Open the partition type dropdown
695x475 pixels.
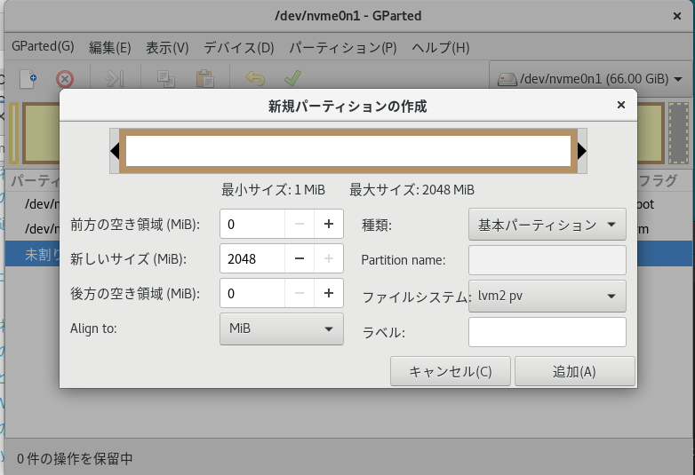[547, 225]
